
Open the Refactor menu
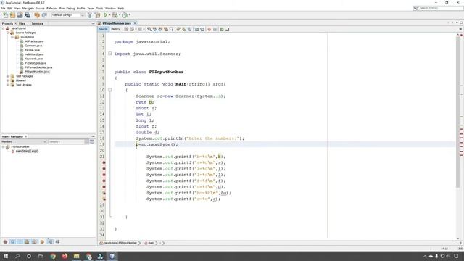pyautogui.click(x=51, y=8)
